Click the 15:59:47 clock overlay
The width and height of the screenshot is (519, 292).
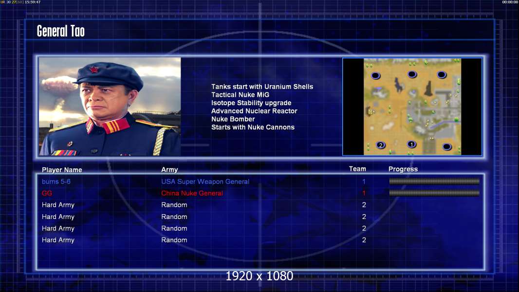click(x=33, y=2)
